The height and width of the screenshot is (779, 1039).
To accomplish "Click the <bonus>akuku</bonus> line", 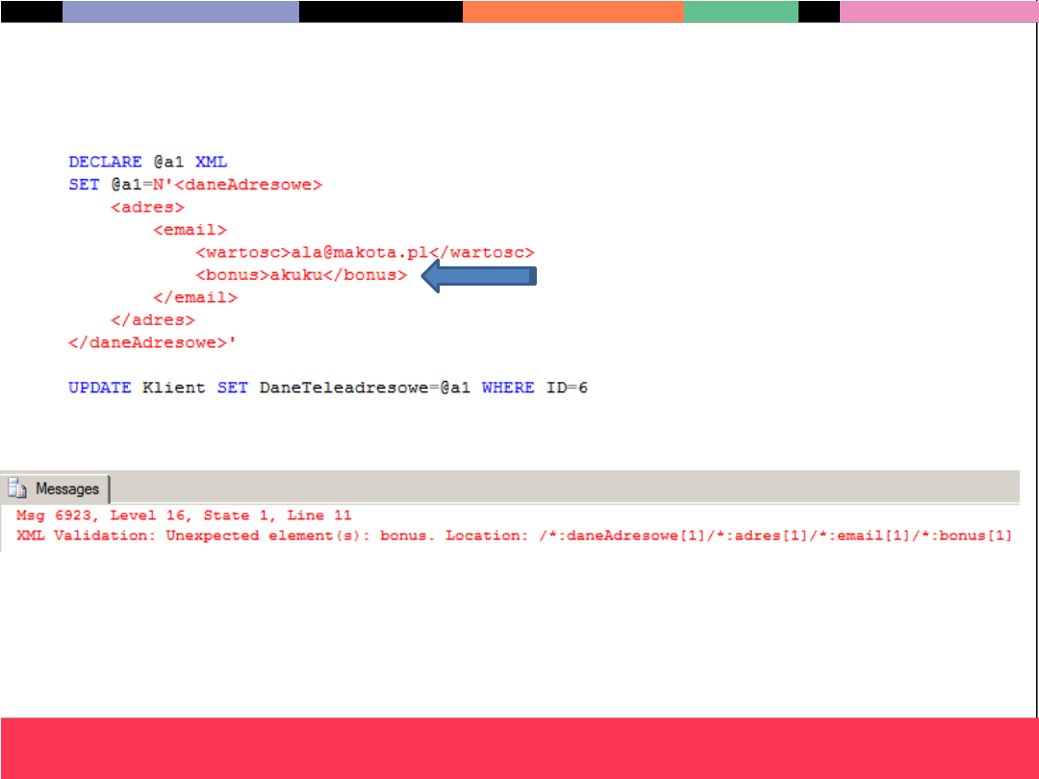I will [x=300, y=275].
